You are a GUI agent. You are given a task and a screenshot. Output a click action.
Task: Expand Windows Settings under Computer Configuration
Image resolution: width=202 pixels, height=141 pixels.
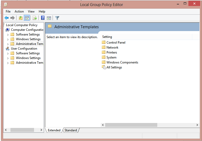tap(8, 39)
